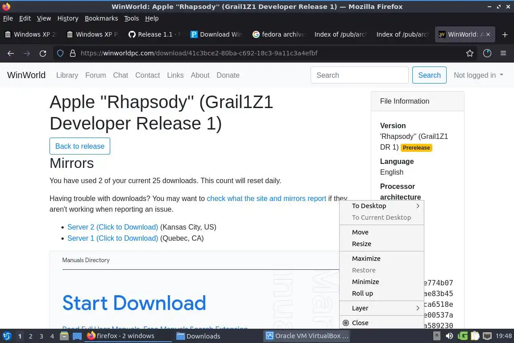Viewport: 514px width, 343px height.
Task: Open the Tools menu
Action: click(x=132, y=18)
